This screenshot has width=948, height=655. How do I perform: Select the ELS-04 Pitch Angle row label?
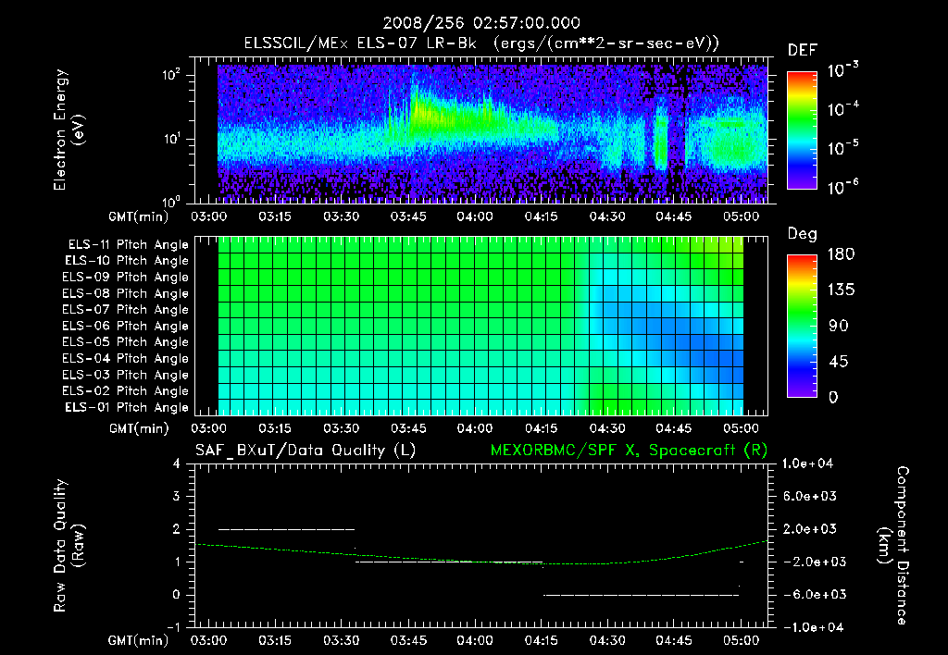pyautogui.click(x=126, y=359)
